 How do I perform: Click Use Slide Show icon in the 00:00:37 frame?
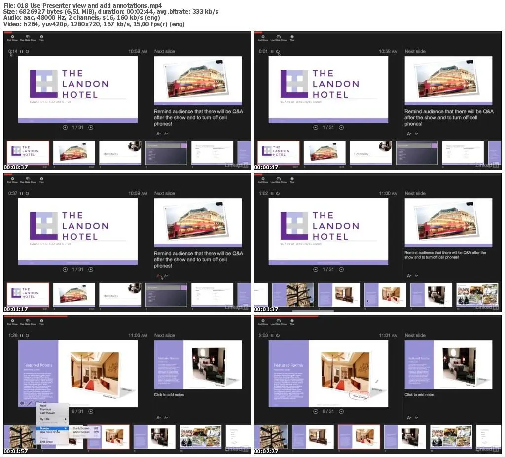click(x=28, y=38)
